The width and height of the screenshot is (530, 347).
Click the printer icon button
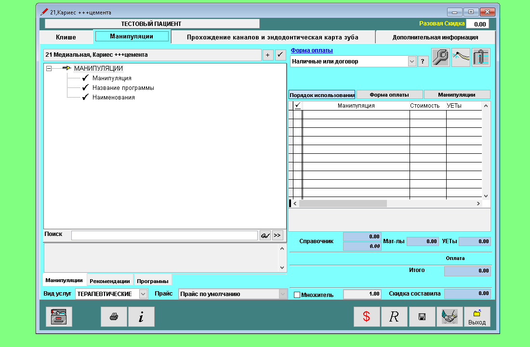[x=114, y=317]
